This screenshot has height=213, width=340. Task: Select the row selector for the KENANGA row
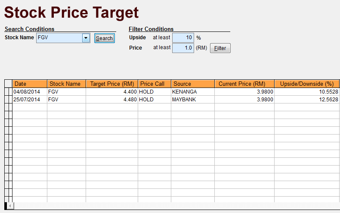coord(8,92)
